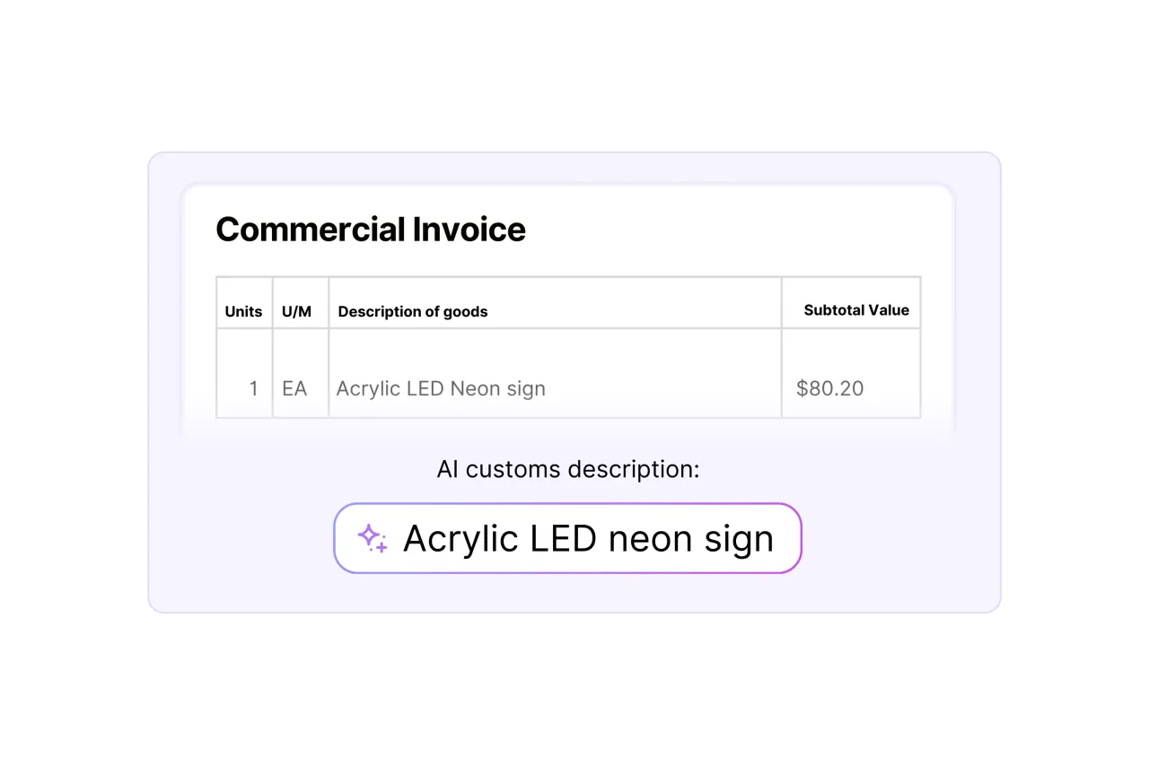Click the units quantity cell showing 1
1149x765 pixels.
pos(253,388)
